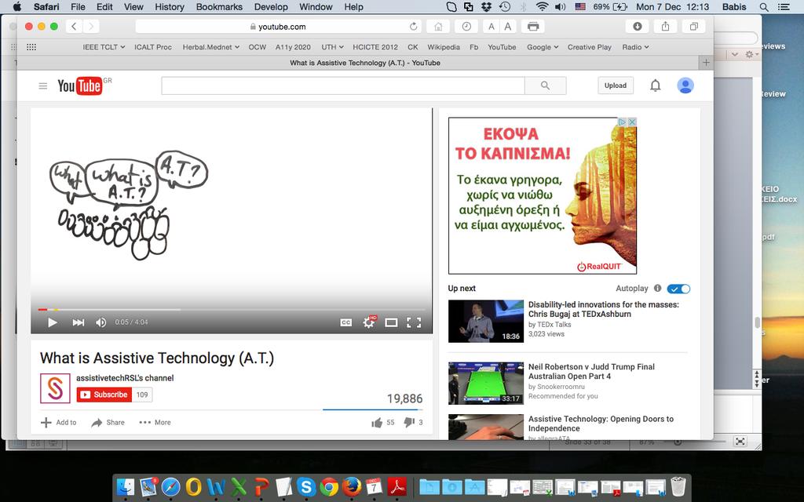Screen dimensions: 804x502
Task: Open the Share options for the video
Action: pos(108,423)
